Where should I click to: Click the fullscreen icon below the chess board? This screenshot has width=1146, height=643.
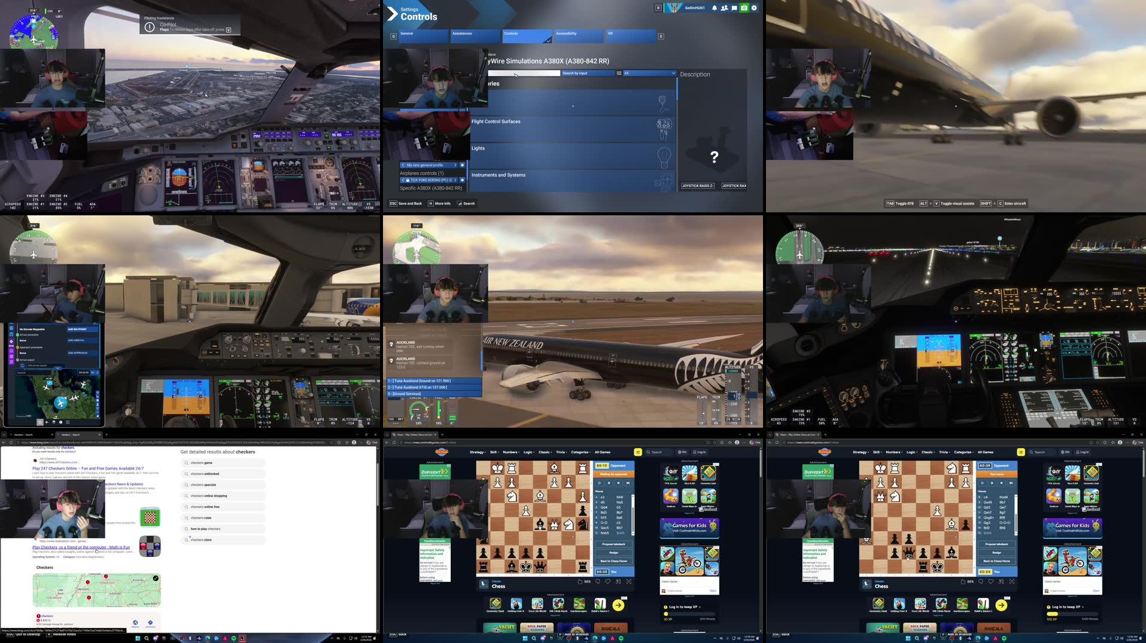[629, 581]
